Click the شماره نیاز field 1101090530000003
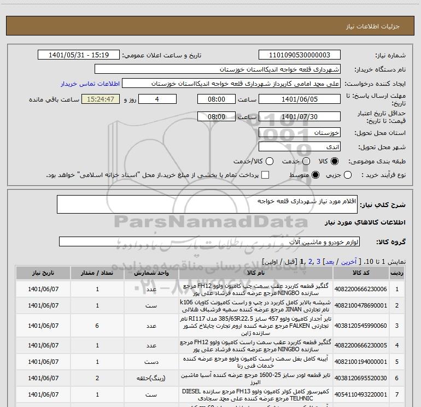This screenshot has height=407, width=421. pos(300,55)
